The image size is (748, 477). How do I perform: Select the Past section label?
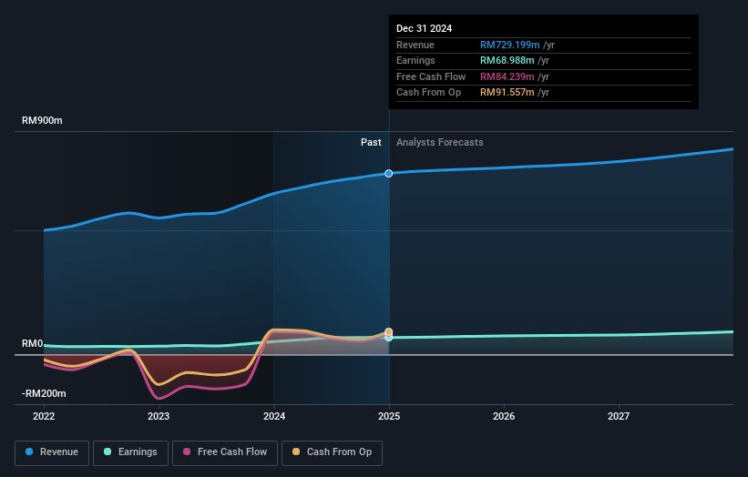[371, 142]
